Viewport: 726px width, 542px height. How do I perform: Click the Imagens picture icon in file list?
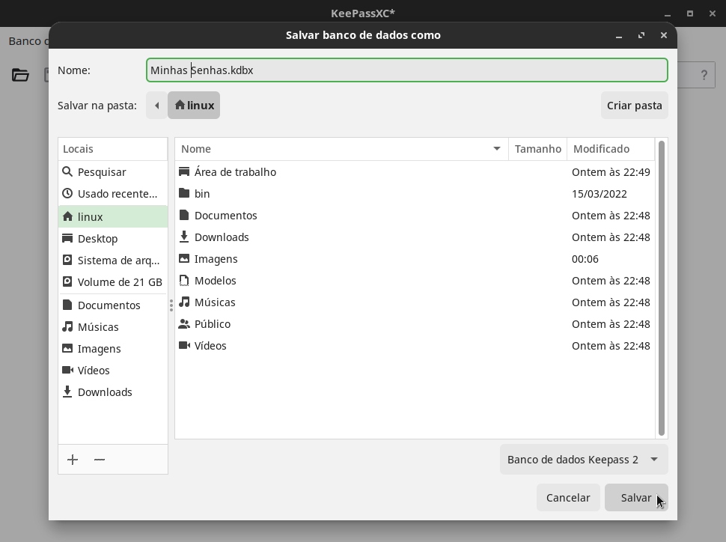(184, 258)
